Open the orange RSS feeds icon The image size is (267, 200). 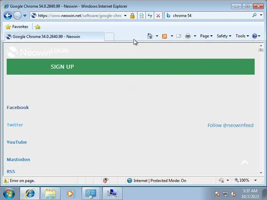tap(165, 36)
